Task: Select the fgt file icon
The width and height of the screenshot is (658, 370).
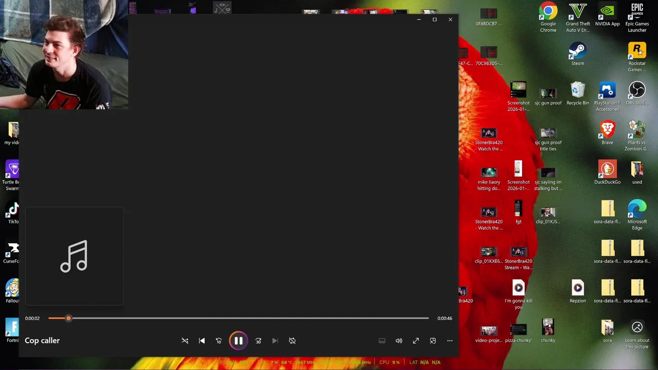Action: coord(518,213)
